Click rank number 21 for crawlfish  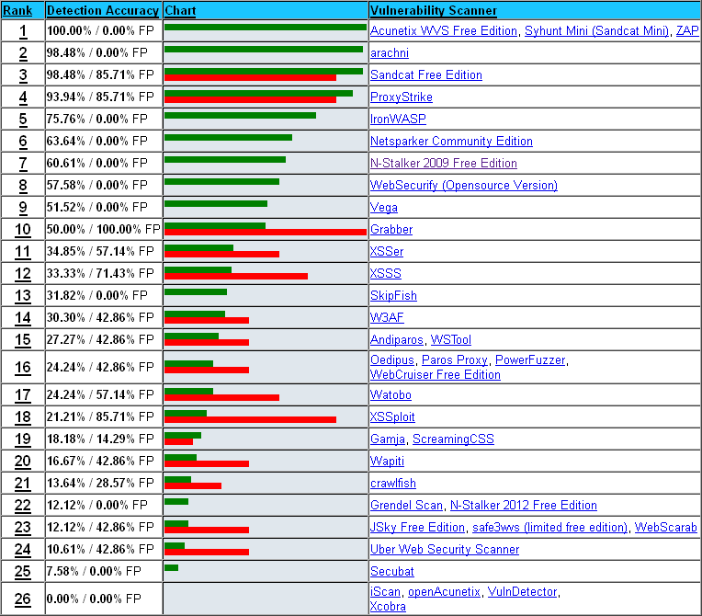pos(23,484)
